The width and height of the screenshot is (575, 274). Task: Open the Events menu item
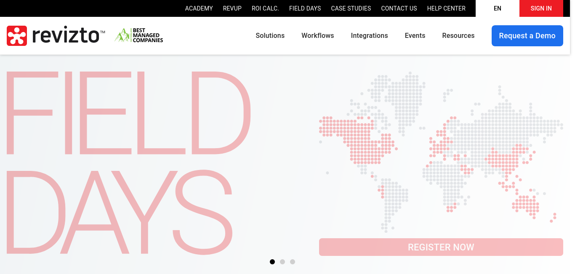pos(415,36)
